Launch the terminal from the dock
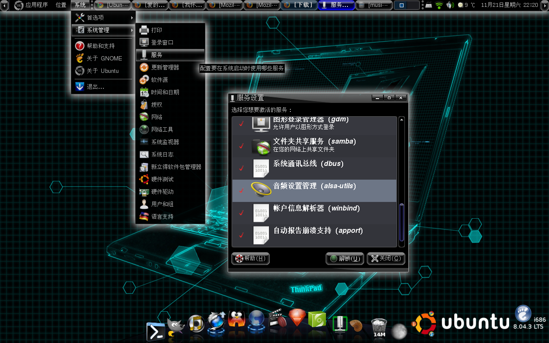 pos(155,331)
